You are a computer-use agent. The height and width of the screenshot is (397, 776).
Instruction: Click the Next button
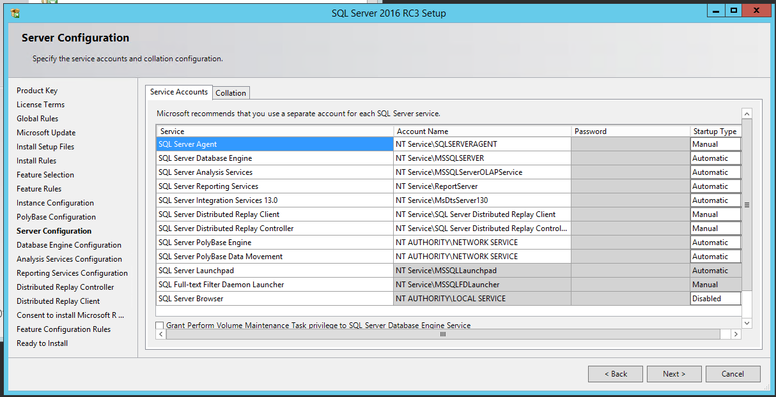click(x=674, y=374)
